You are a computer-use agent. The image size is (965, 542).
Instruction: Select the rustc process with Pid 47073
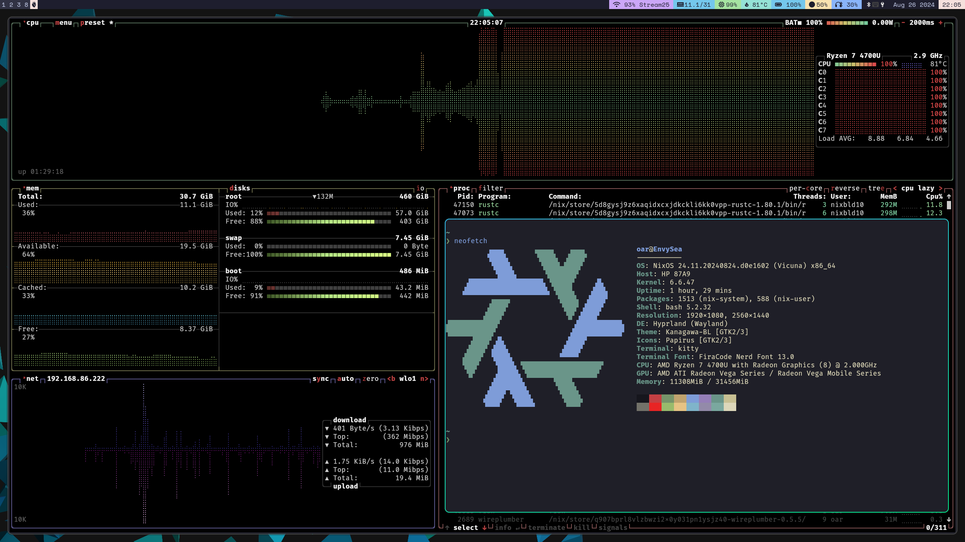coord(698,213)
